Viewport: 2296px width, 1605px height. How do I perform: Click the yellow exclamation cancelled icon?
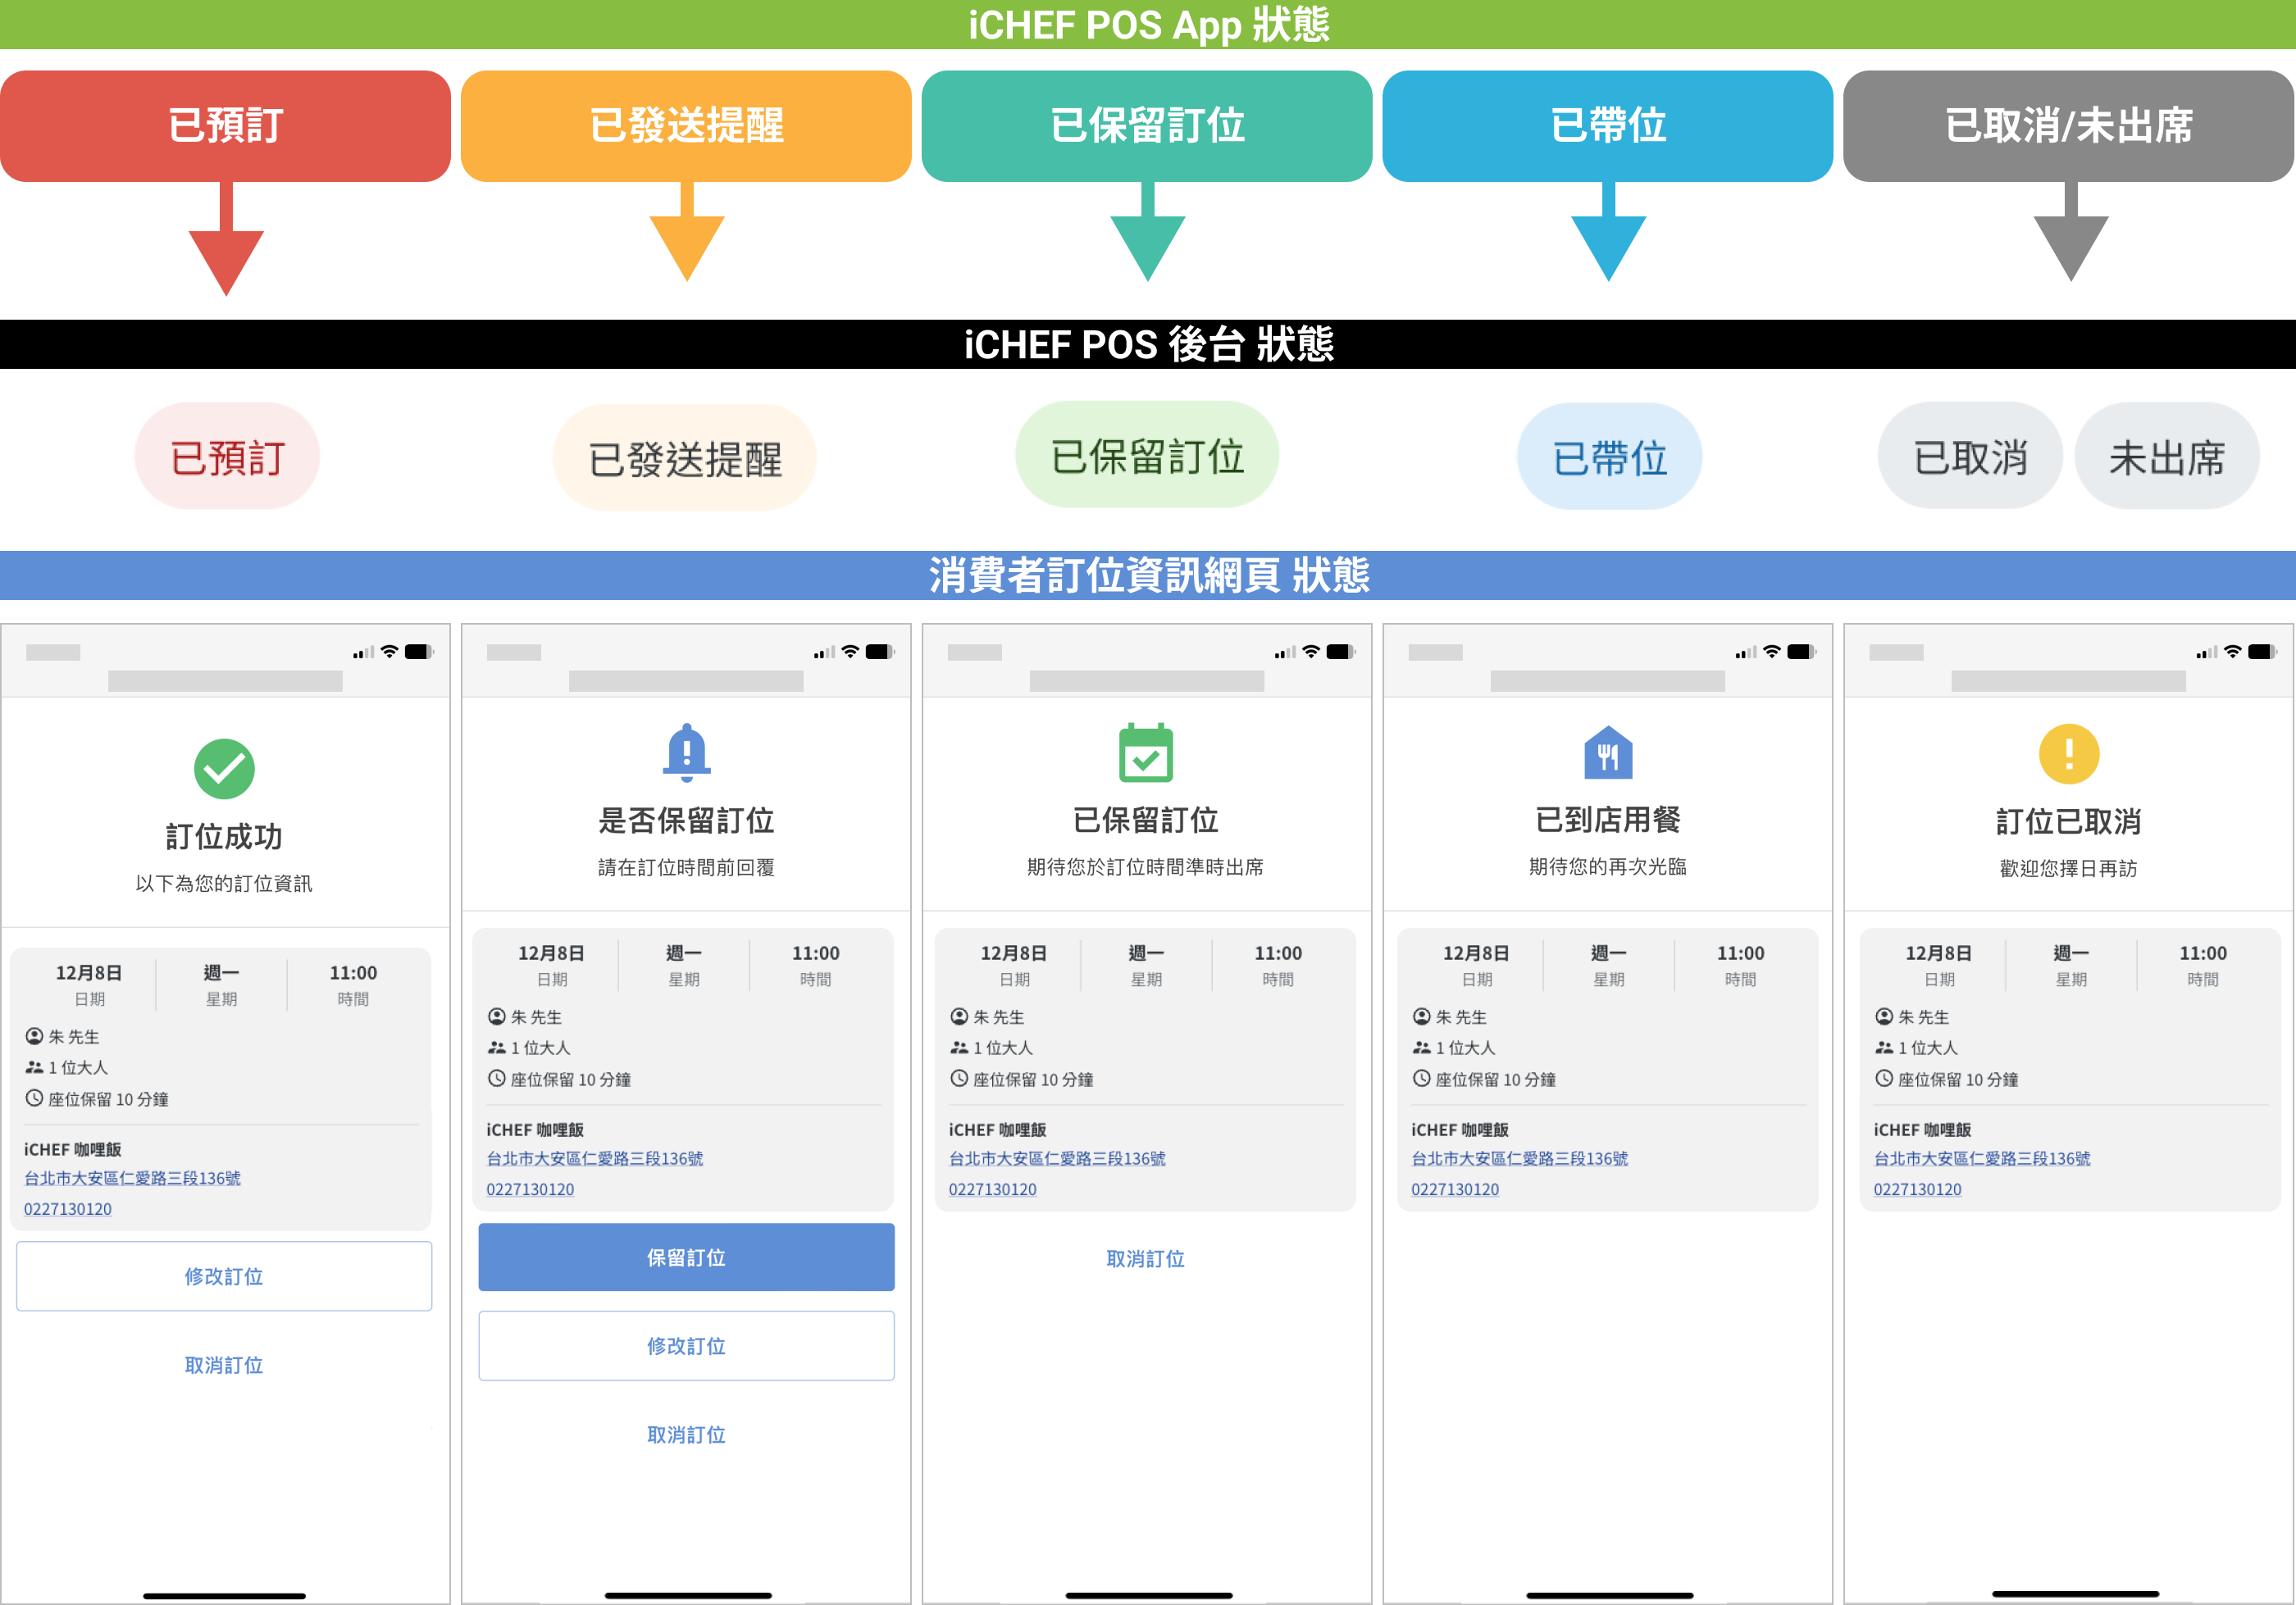2069,753
